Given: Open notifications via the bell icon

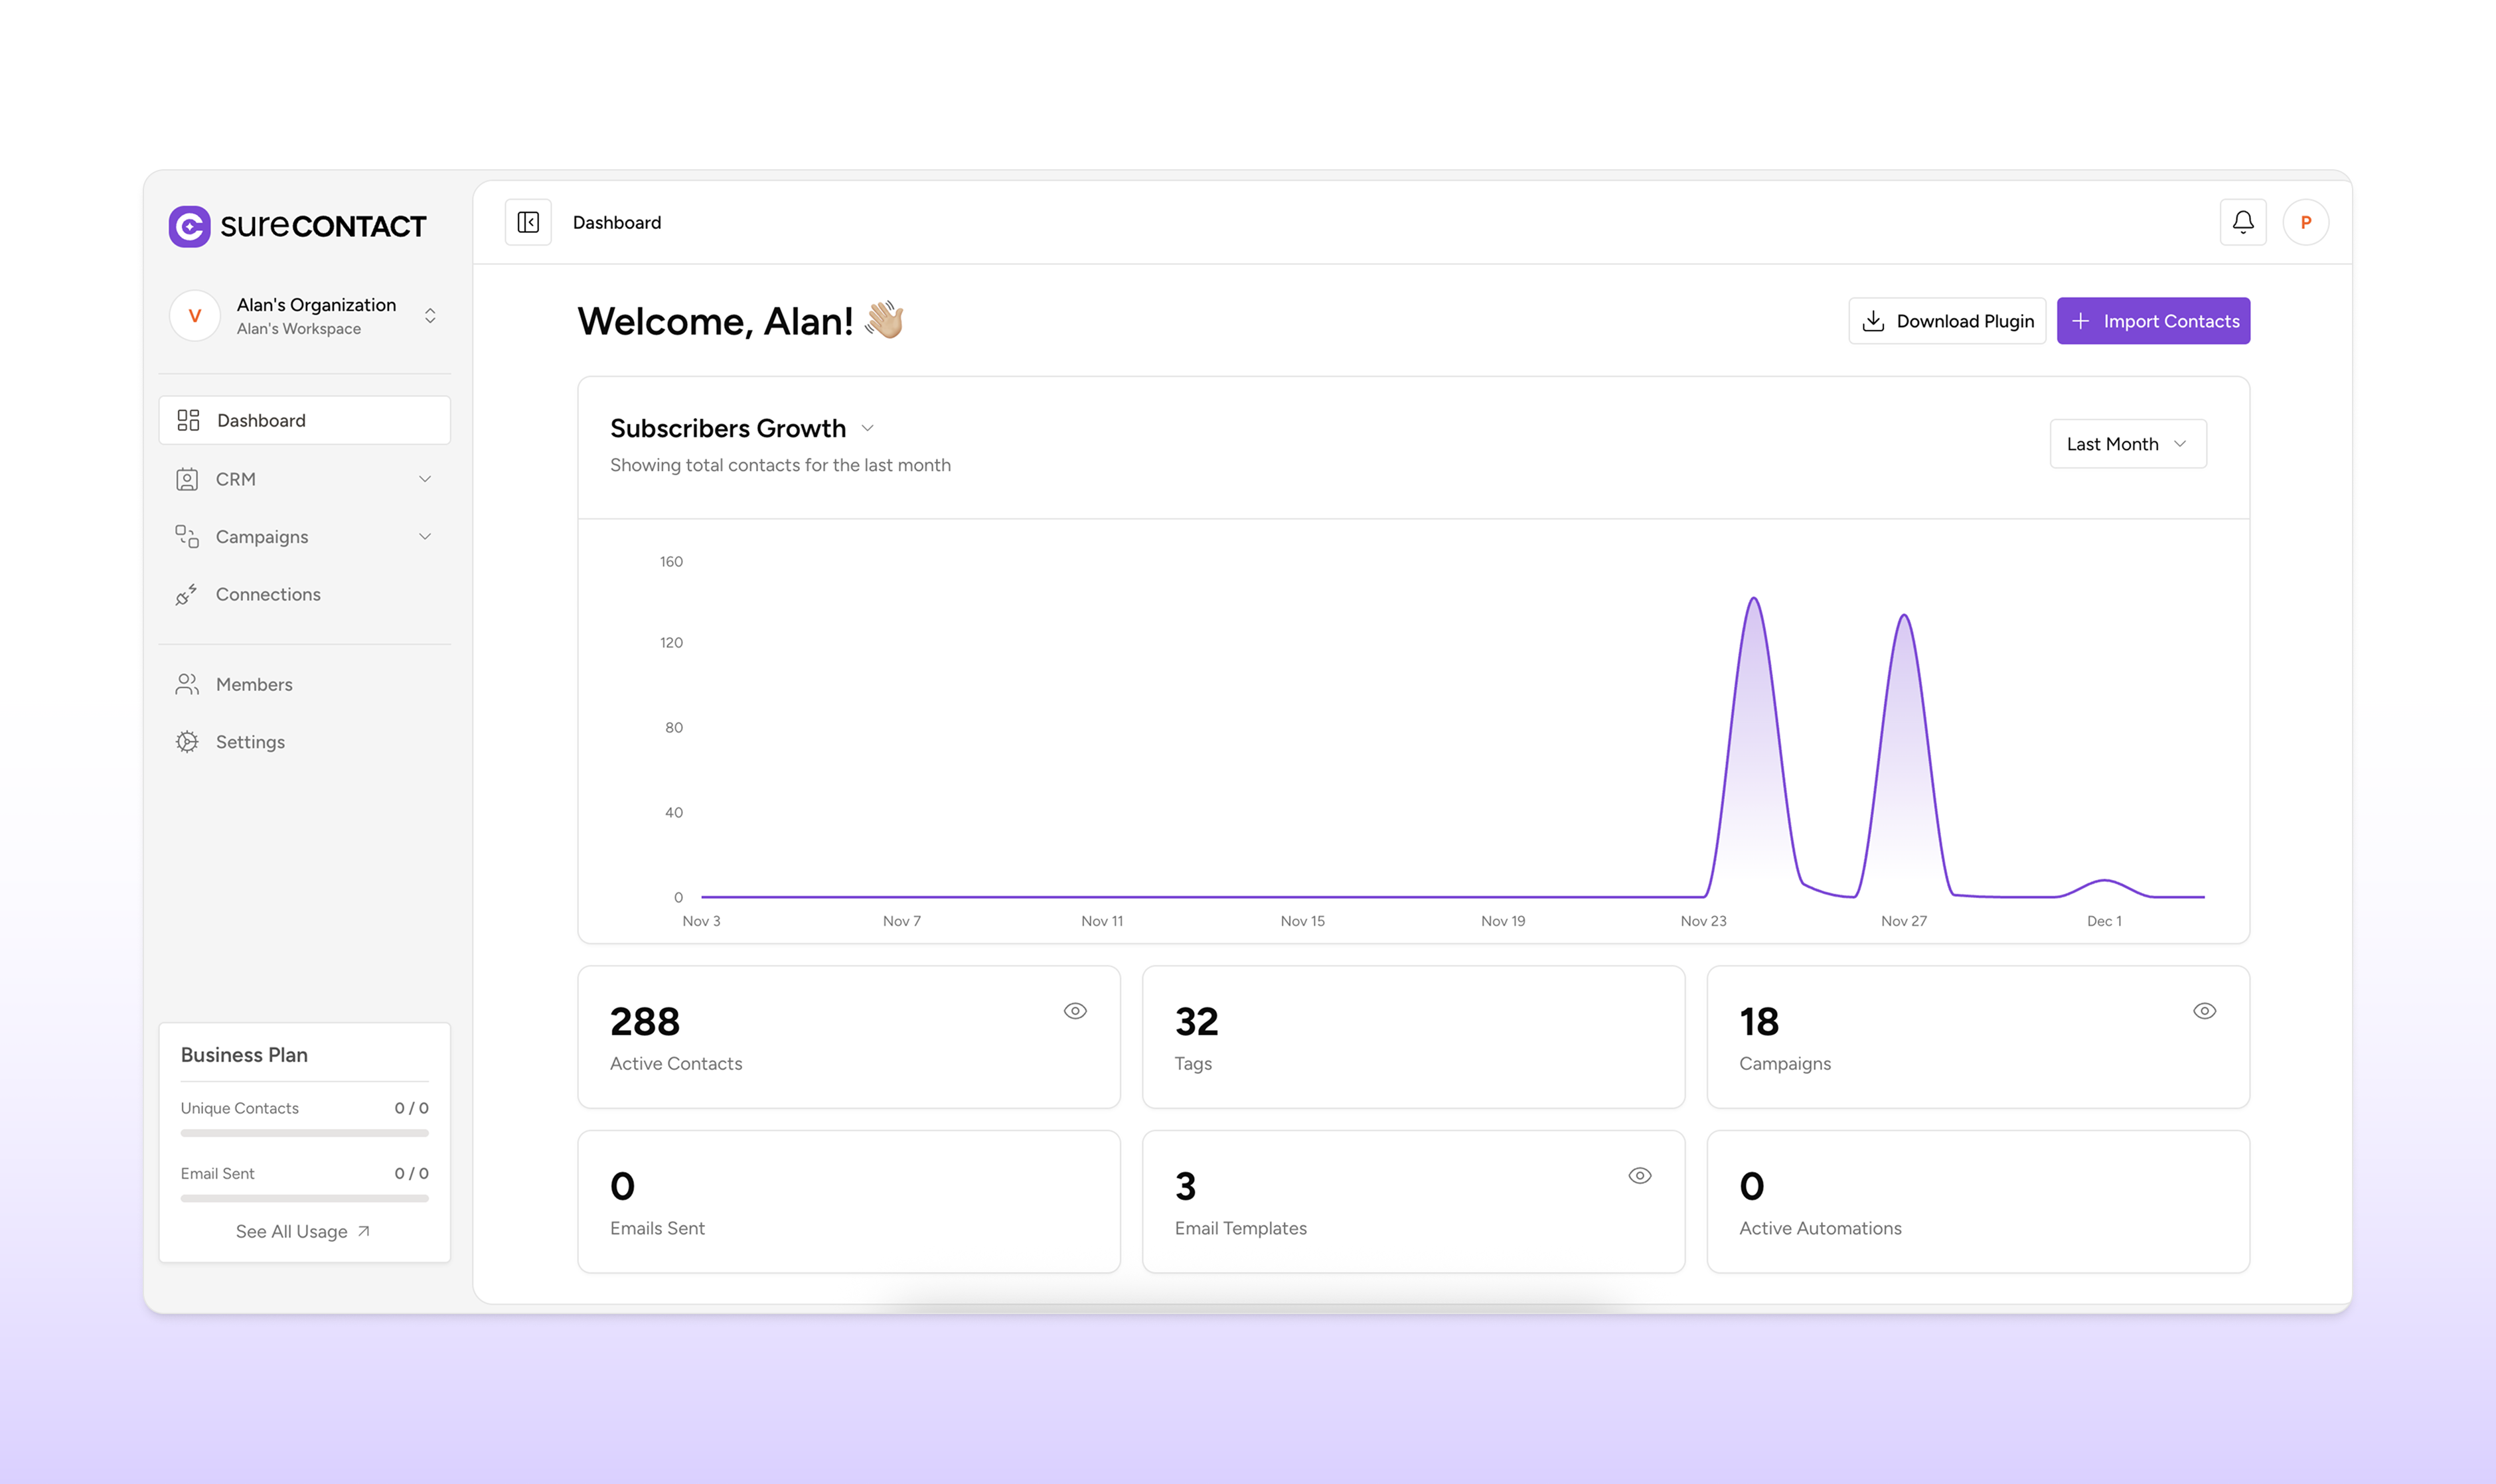Looking at the screenshot, I should pyautogui.click(x=2243, y=221).
